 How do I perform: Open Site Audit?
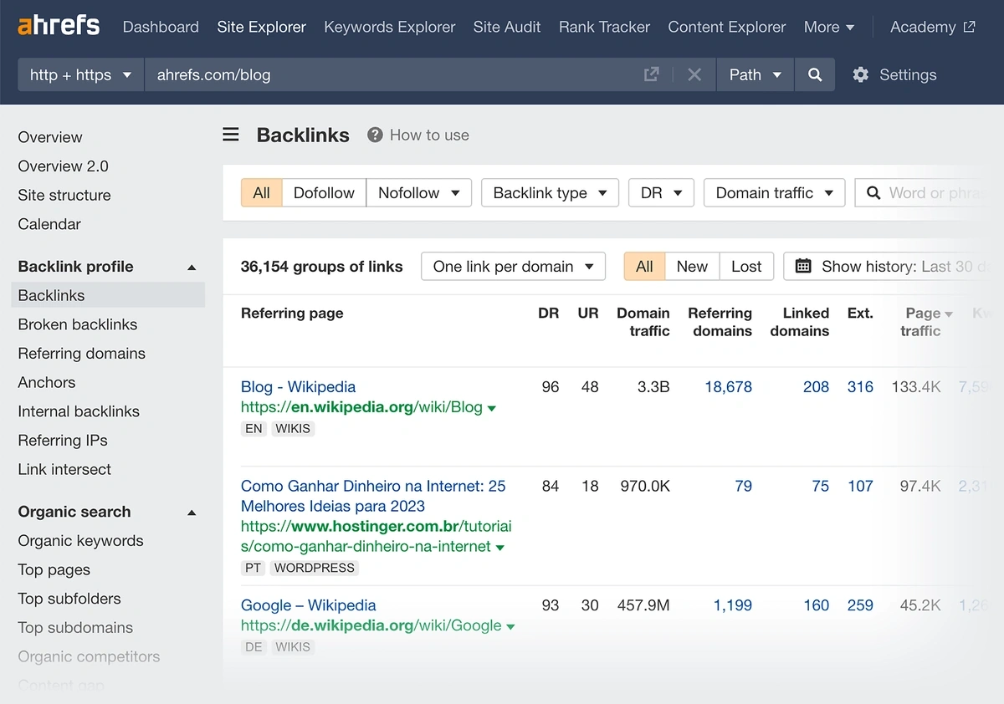pyautogui.click(x=507, y=27)
